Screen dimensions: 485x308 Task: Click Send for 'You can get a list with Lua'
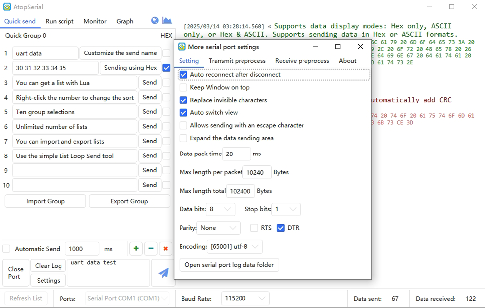pyautogui.click(x=150, y=83)
